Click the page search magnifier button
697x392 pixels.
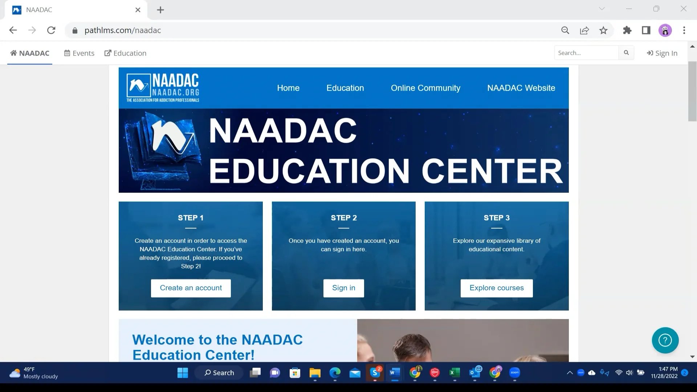[626, 53]
